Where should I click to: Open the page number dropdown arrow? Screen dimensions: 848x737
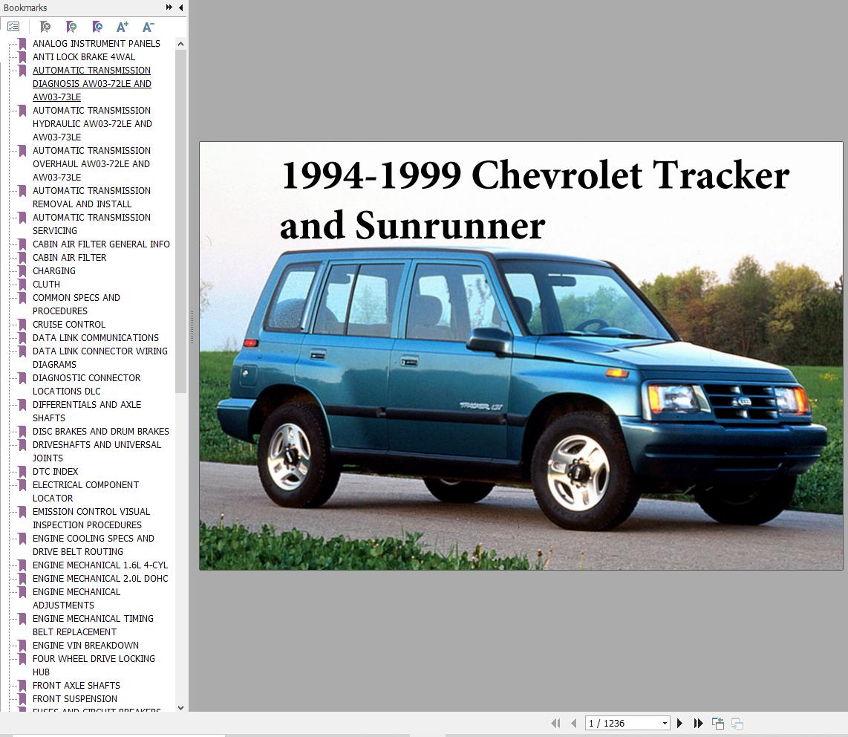point(665,723)
